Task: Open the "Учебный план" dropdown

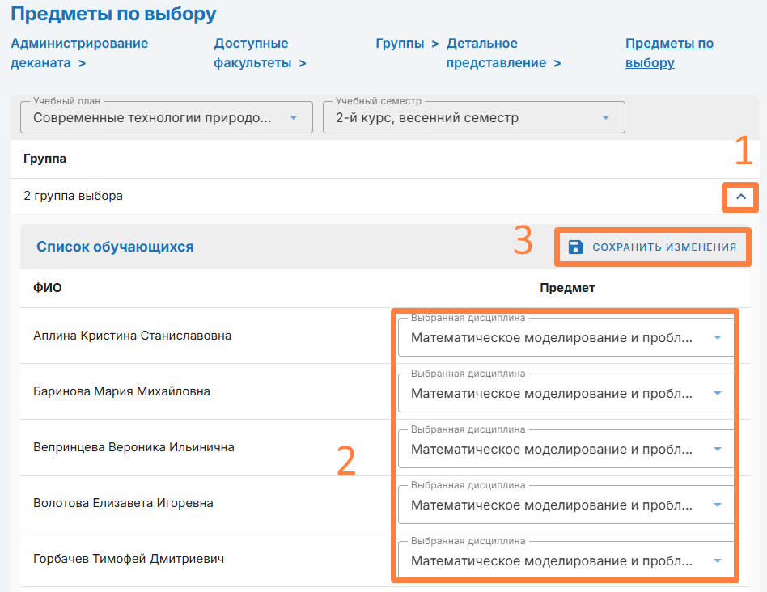Action: pos(166,118)
